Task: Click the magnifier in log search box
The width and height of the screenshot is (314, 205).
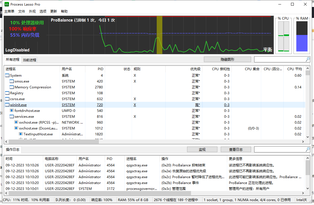Action: [308, 149]
